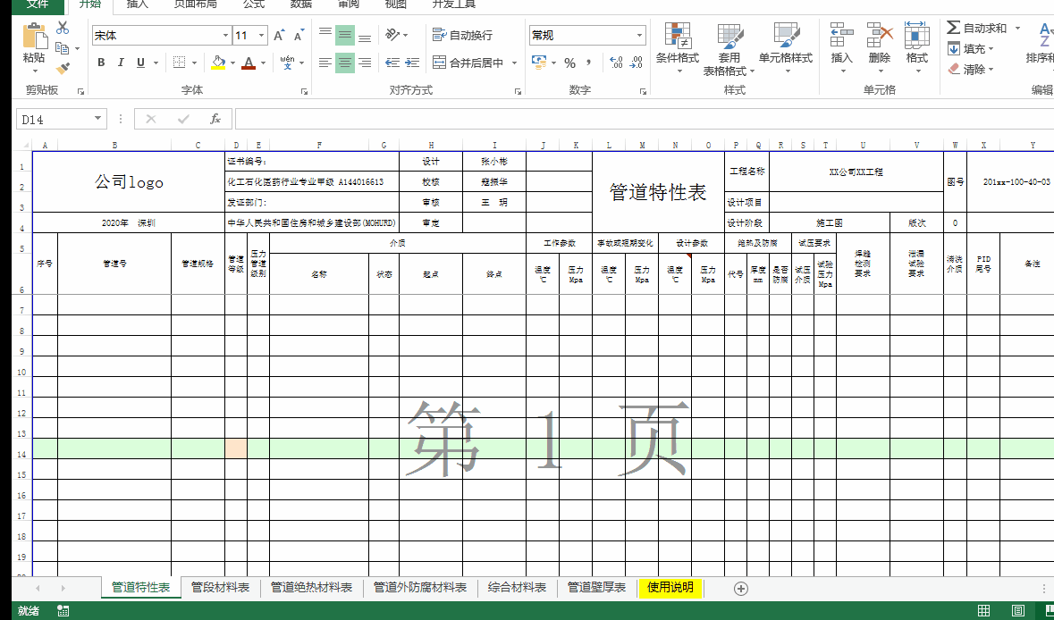Click the Copy icon
Image resolution: width=1054 pixels, height=620 pixels.
click(x=63, y=47)
